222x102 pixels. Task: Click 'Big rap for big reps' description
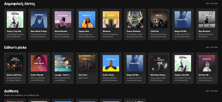point(206,35)
